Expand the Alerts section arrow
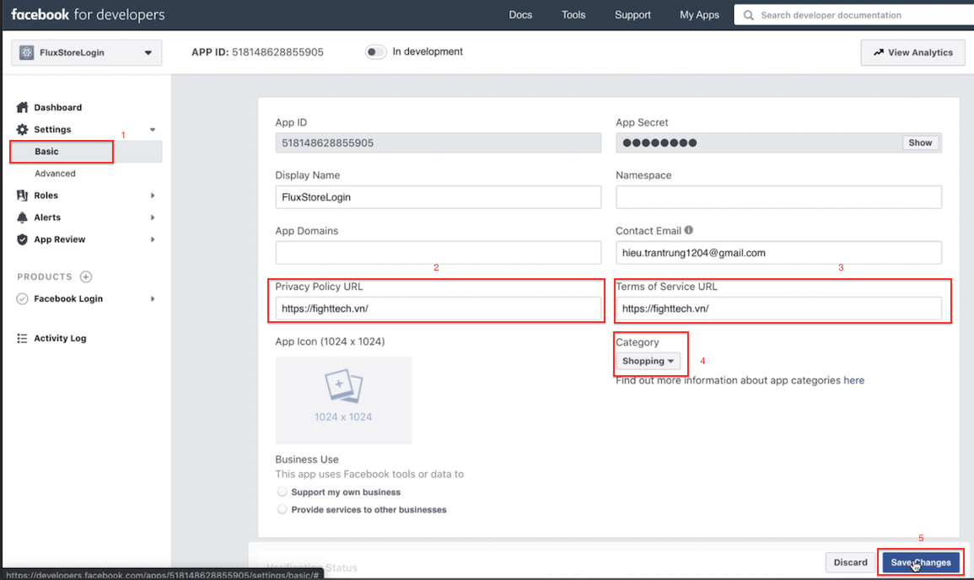This screenshot has height=580, width=974. [152, 217]
